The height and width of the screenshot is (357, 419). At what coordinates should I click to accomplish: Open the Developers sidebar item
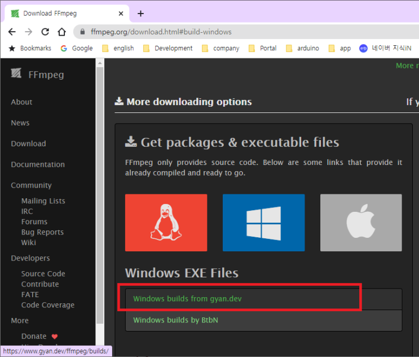click(x=30, y=258)
